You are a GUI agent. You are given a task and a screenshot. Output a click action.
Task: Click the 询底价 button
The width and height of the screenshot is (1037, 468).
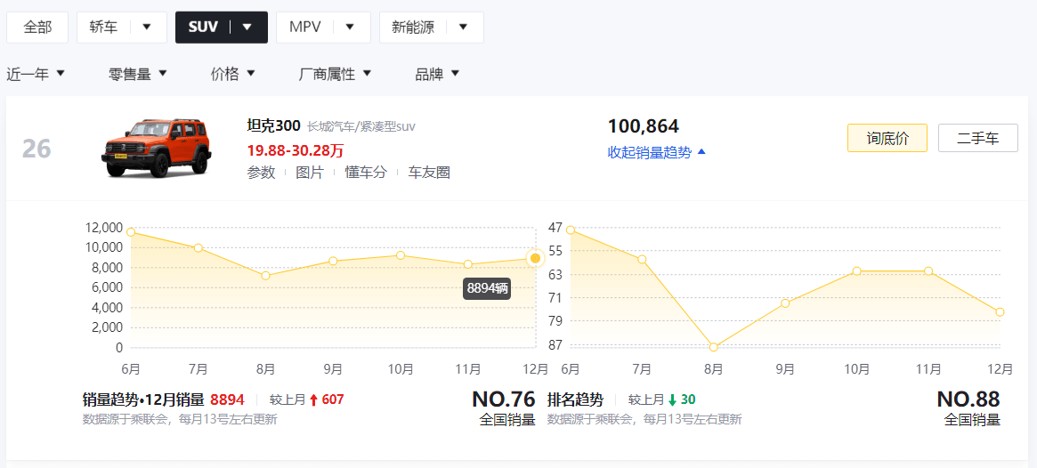coord(887,138)
